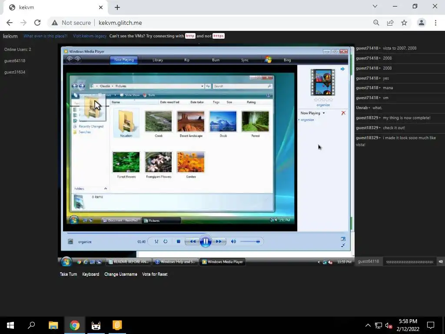Viewport: 445px width, 334px height.
Task: Select the organize item in the playlist
Action: pyautogui.click(x=307, y=120)
